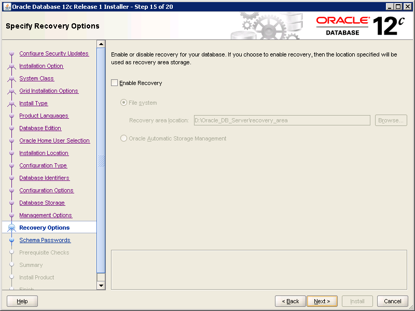
Task: Jump to Installation Location step
Action: click(x=44, y=153)
